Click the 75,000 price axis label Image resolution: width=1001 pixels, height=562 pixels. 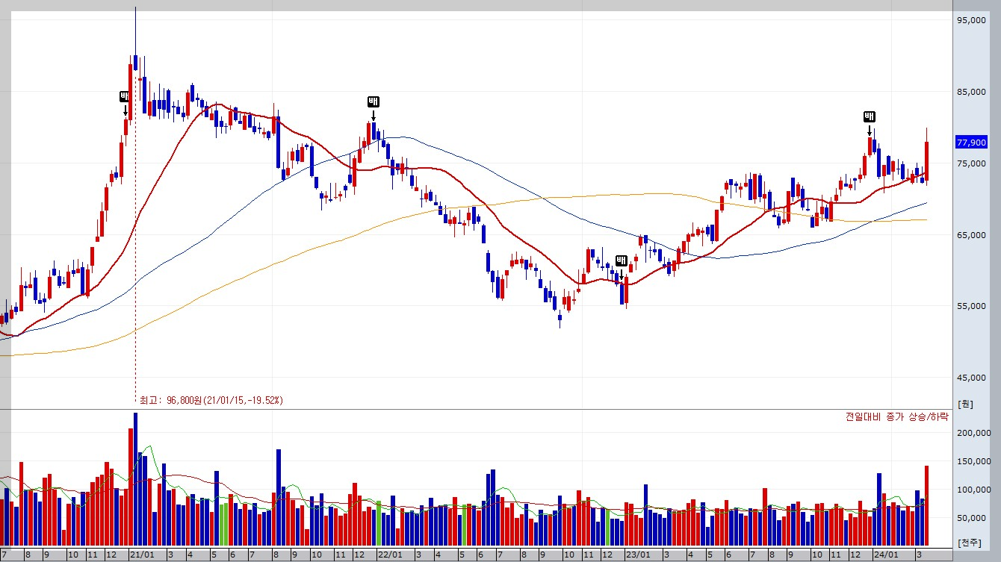click(x=972, y=164)
